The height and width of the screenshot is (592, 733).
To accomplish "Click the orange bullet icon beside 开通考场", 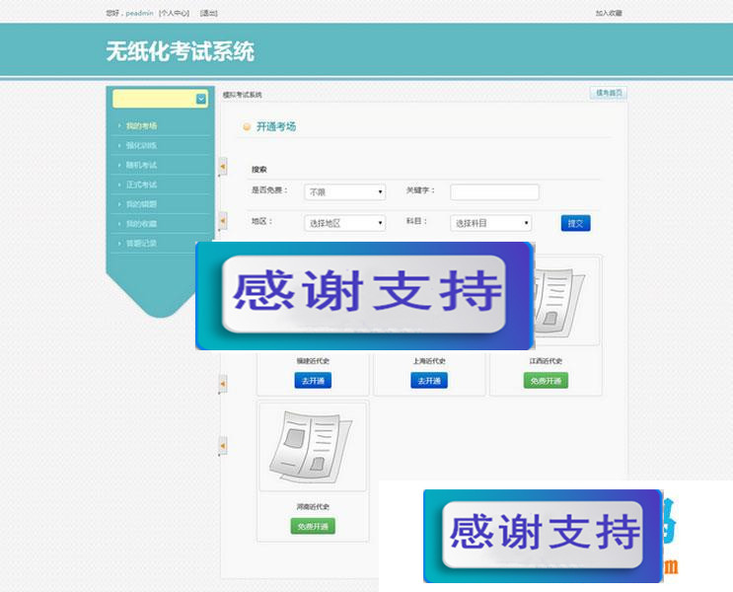I will coord(247,127).
